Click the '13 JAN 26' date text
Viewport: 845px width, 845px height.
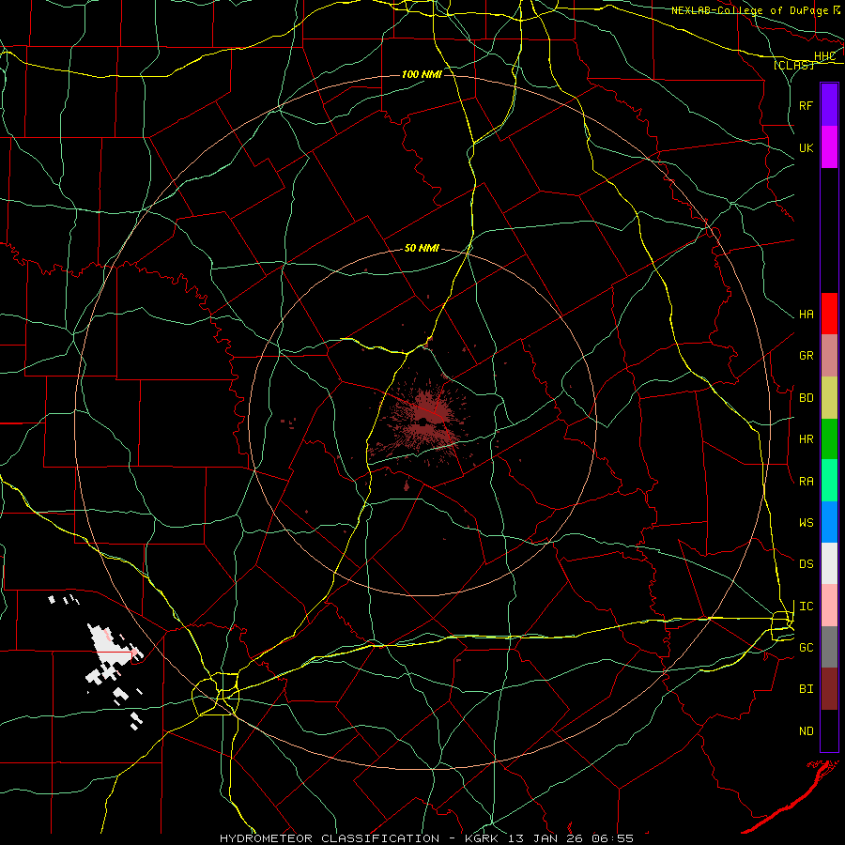click(545, 838)
